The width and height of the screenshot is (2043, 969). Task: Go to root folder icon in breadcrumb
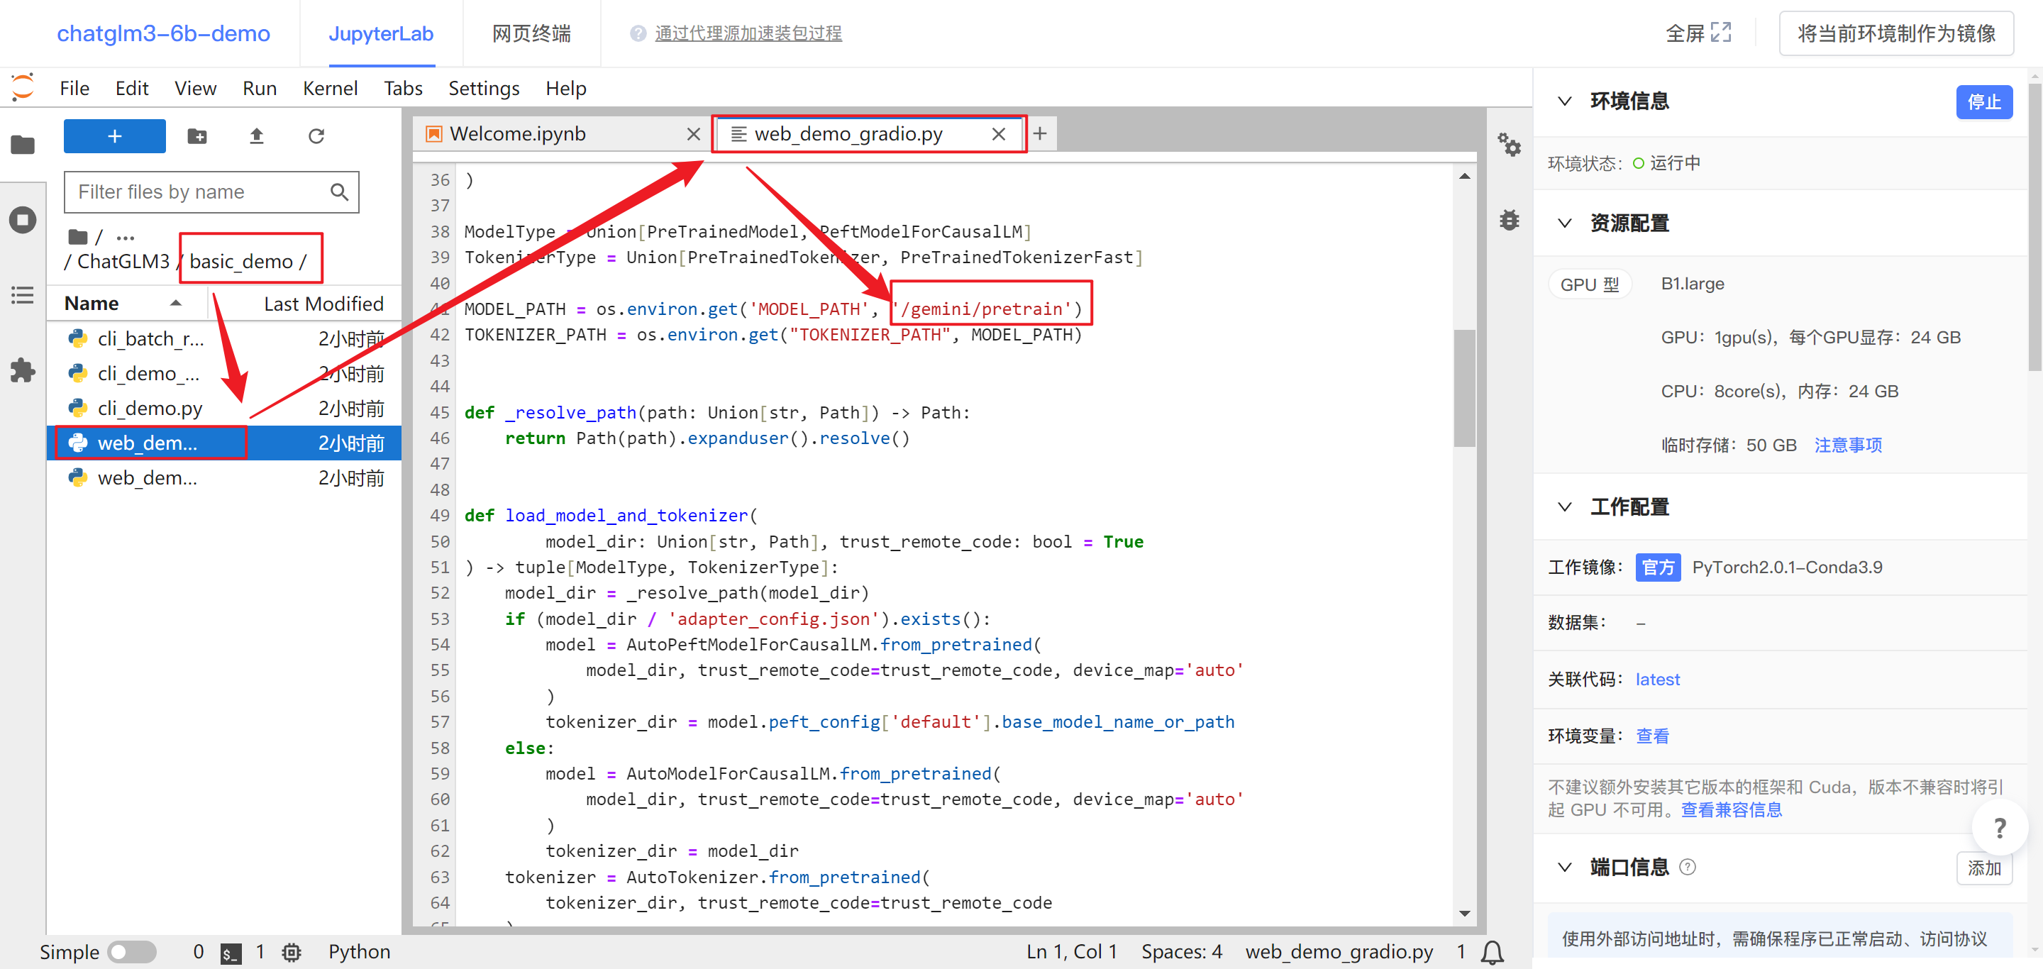click(x=78, y=237)
